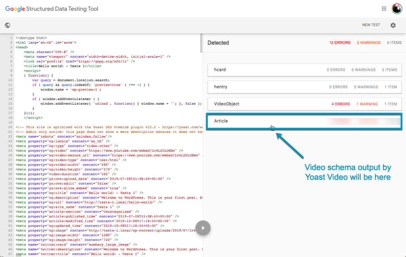Open the account profile avatar

pyautogui.click(x=397, y=9)
